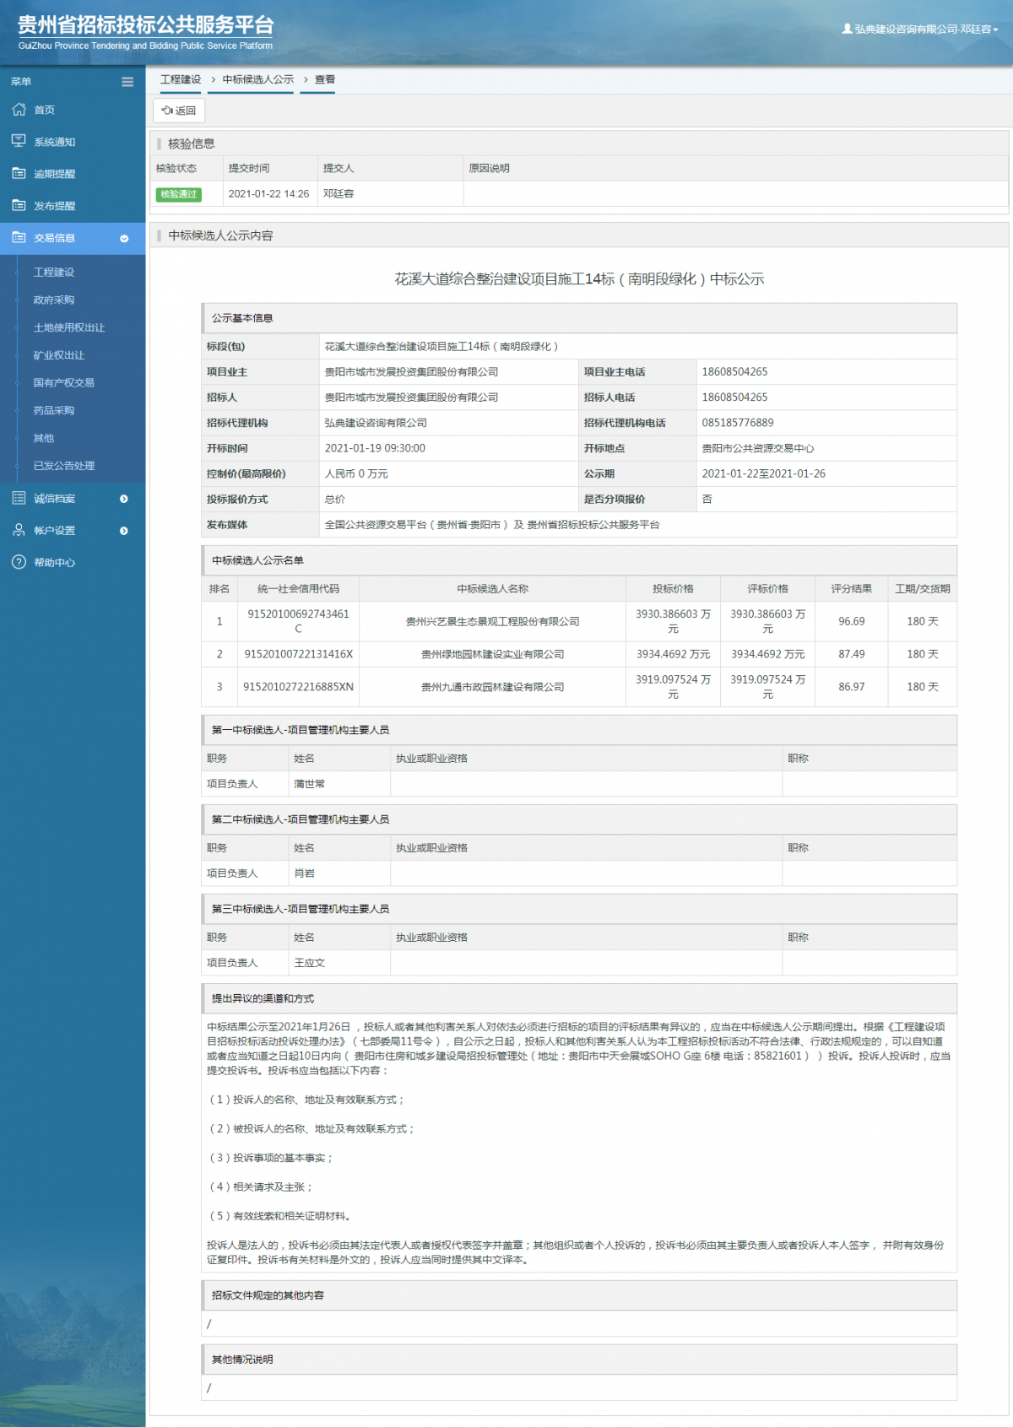Screen dimensions: 1013x1427
Task: Select 政府采购 submenu item
Action: point(54,300)
